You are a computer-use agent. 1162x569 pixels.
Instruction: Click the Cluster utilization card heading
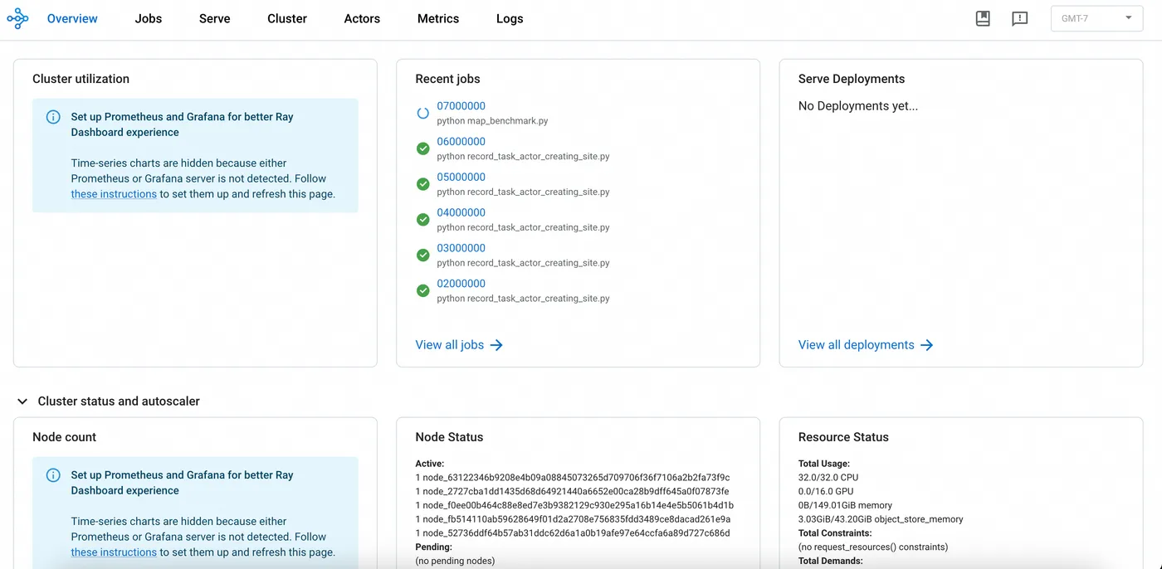click(x=81, y=79)
